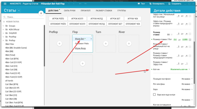Open the Позиция постфлоп dropdown

(x=187, y=79)
